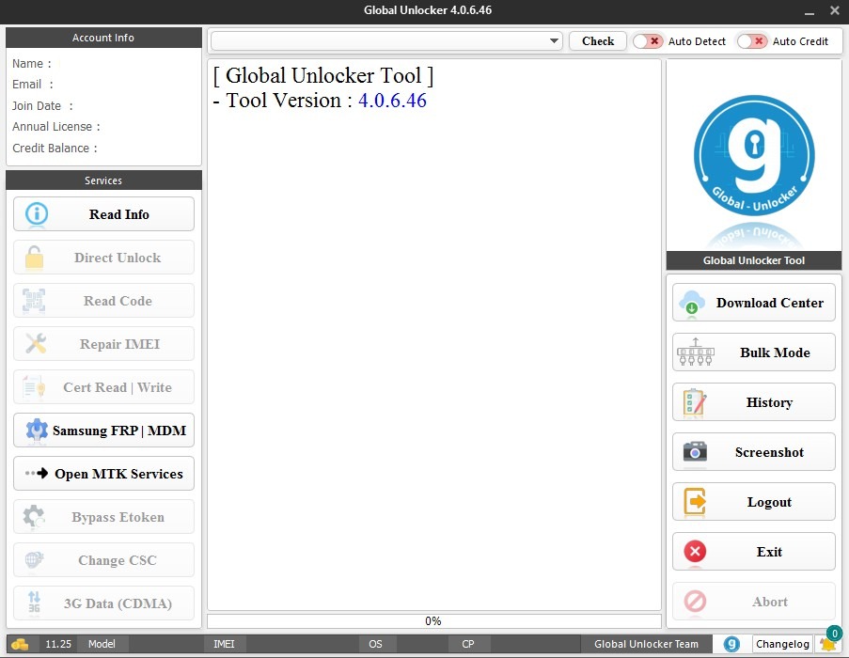Image resolution: width=849 pixels, height=658 pixels.
Task: Click the Global Unlocker logo image
Action: pos(753,155)
